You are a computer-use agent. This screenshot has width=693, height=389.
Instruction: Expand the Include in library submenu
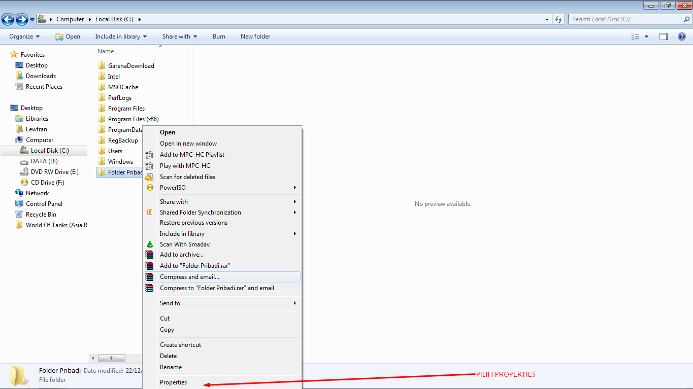click(x=182, y=233)
